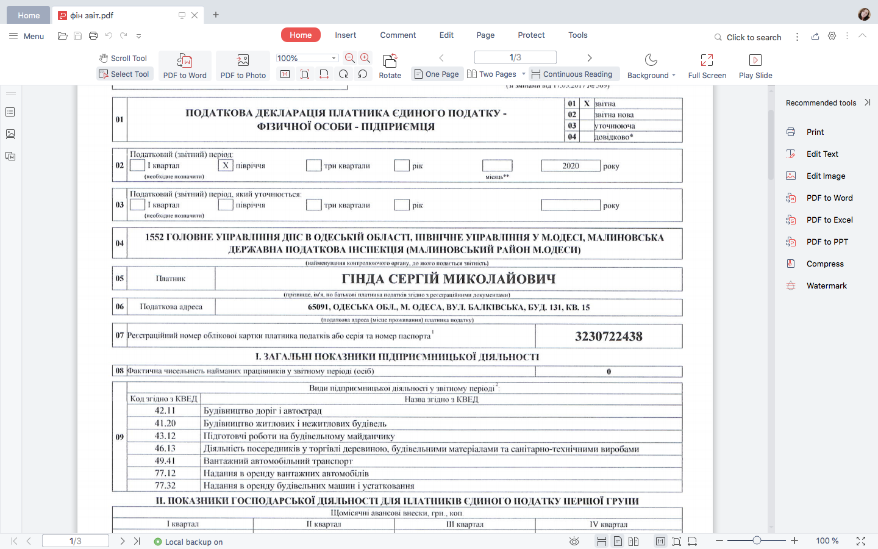878x549 pixels.
Task: Set actual size with toolbar 1:1 icon
Action: click(x=285, y=74)
